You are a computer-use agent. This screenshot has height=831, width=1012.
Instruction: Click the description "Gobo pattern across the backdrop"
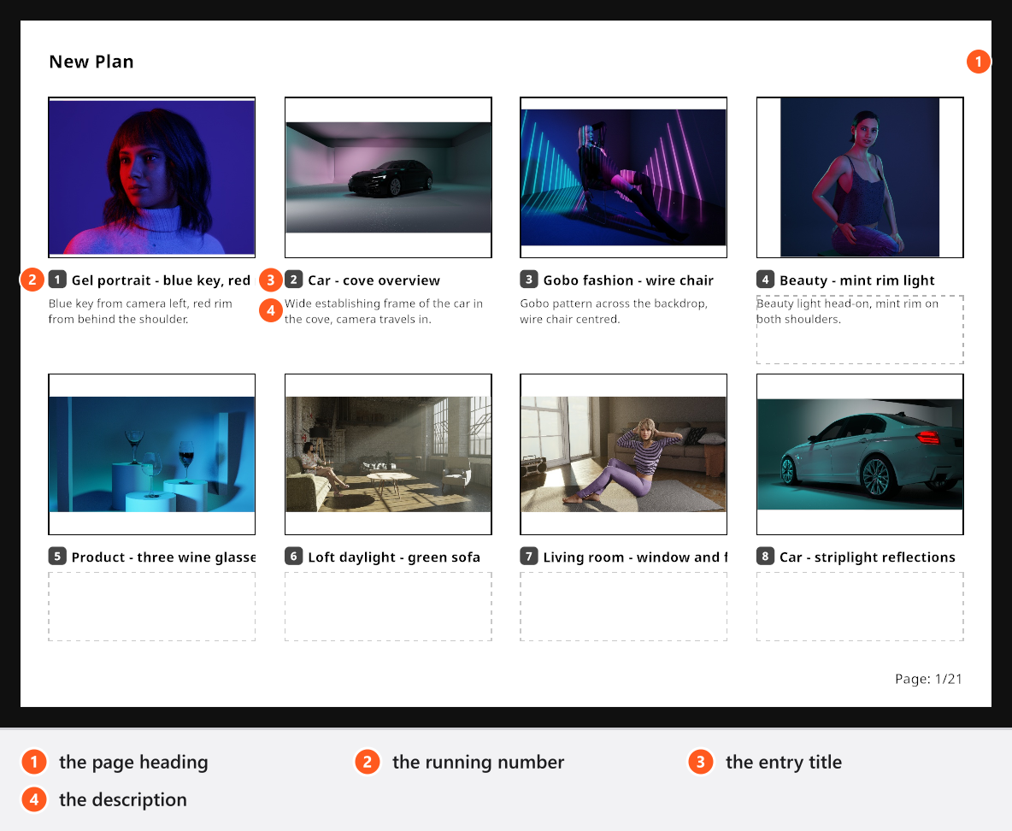(x=614, y=311)
